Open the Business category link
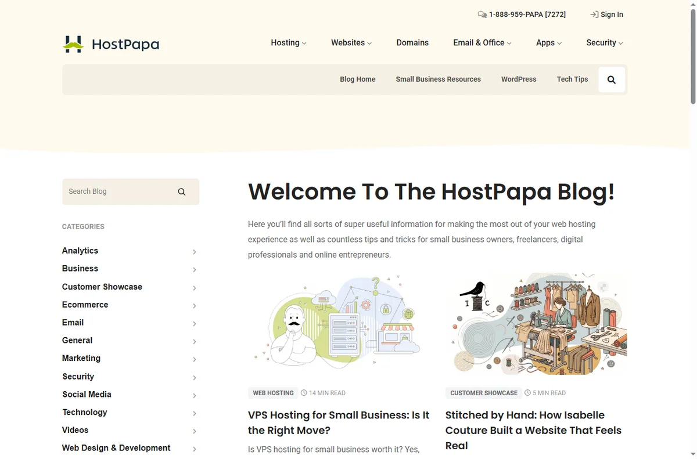697x459 pixels. click(x=80, y=269)
